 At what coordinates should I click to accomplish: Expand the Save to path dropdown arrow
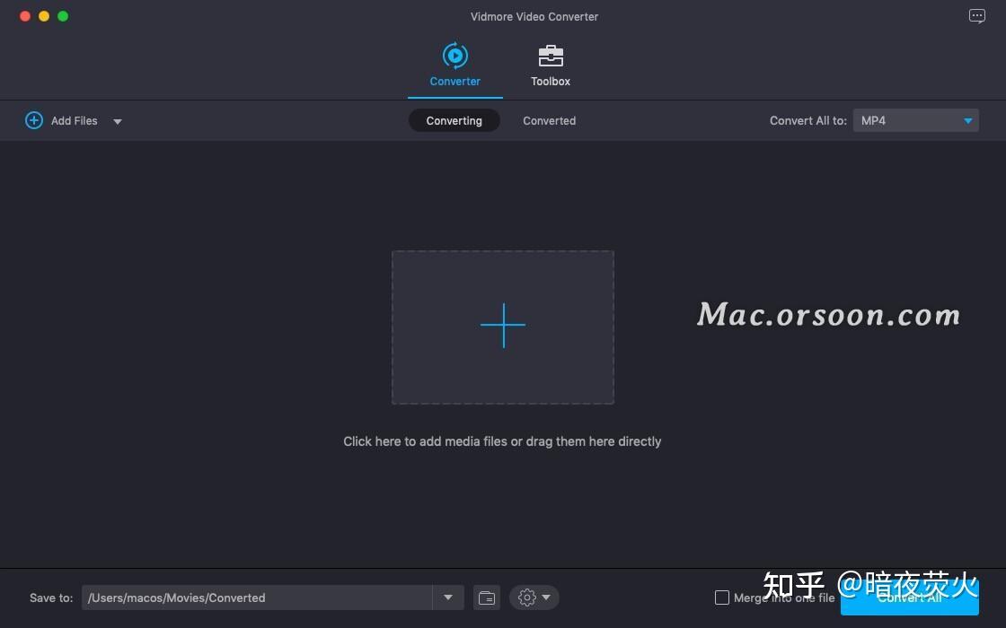click(448, 597)
